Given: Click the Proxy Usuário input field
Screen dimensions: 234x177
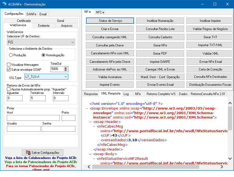Looking at the screenshot, I should 24,129.
